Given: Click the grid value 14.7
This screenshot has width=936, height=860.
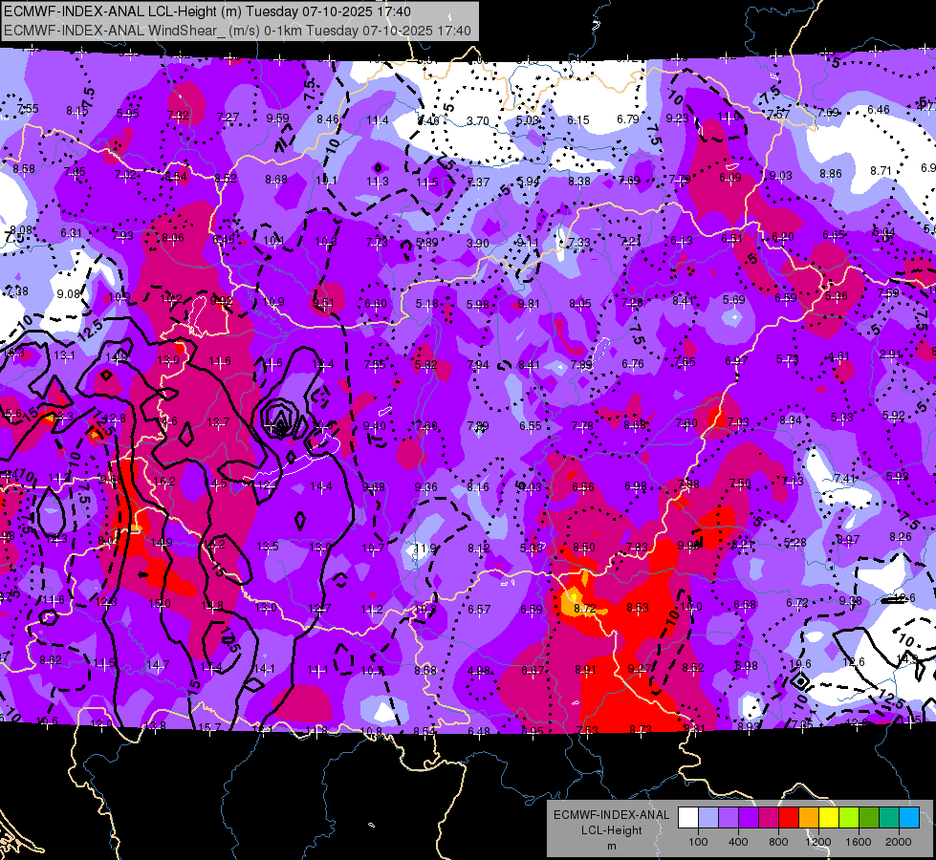Looking at the screenshot, I should (158, 664).
